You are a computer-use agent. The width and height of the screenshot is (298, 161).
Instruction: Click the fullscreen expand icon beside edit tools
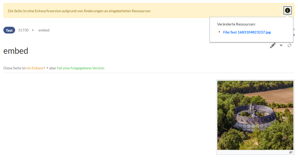(289, 45)
